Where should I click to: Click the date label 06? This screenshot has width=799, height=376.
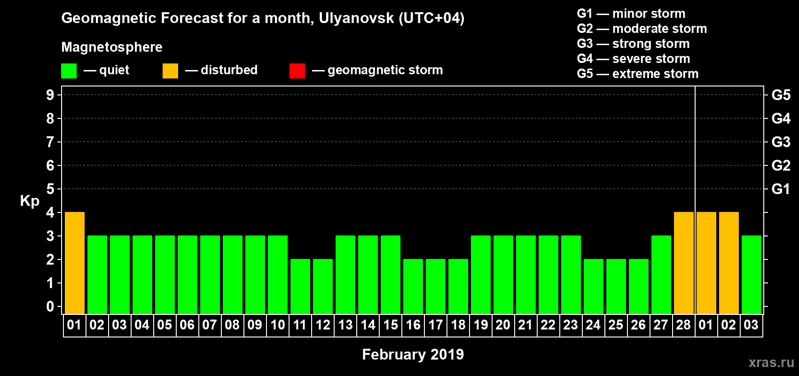click(187, 325)
